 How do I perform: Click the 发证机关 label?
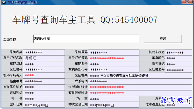pyautogui.click(x=81, y=75)
